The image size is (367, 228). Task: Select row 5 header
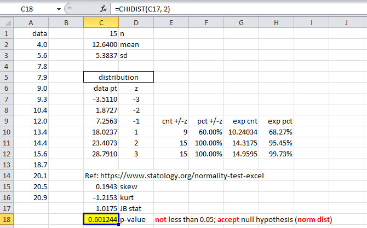click(x=7, y=77)
